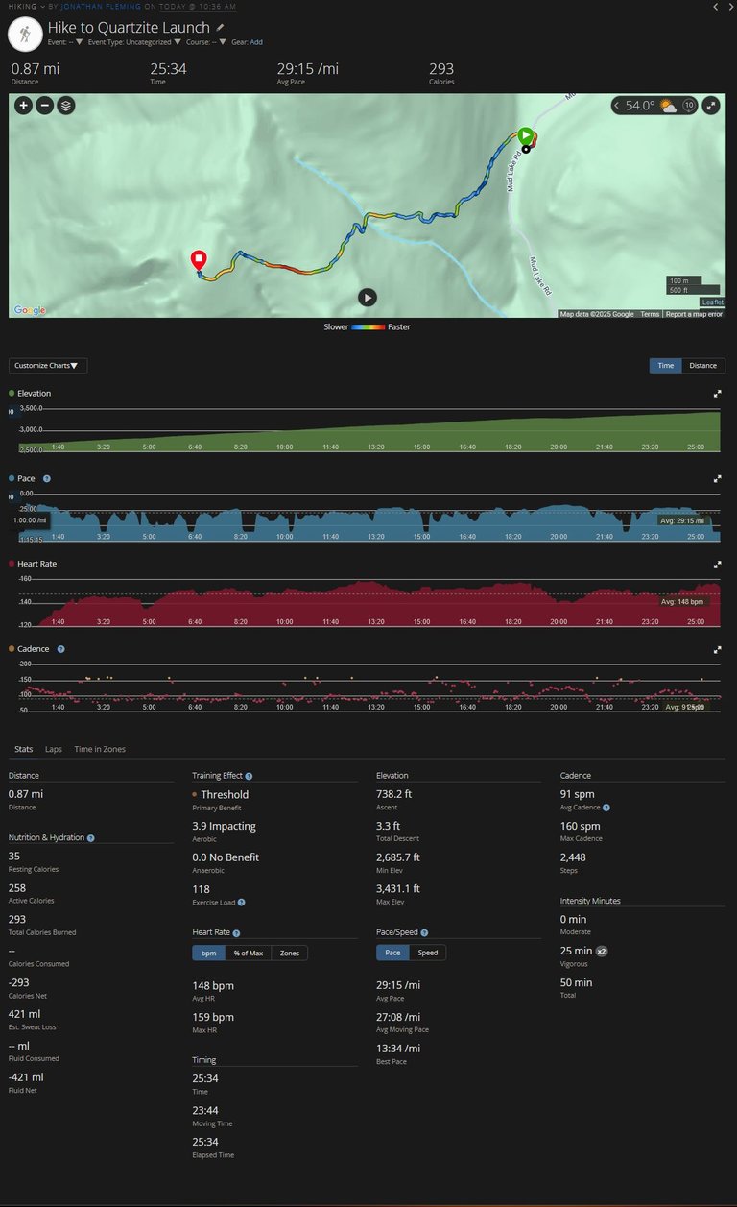
Task: Click the x2 vigorous minutes badge
Action: point(602,951)
